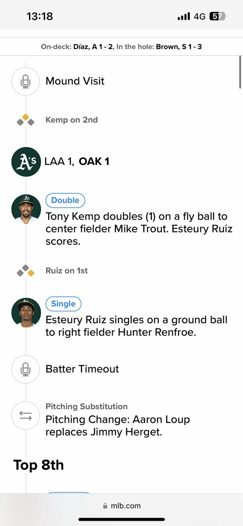Tap the Oakland A's team logo
The height and width of the screenshot is (526, 243).
[x=26, y=162]
